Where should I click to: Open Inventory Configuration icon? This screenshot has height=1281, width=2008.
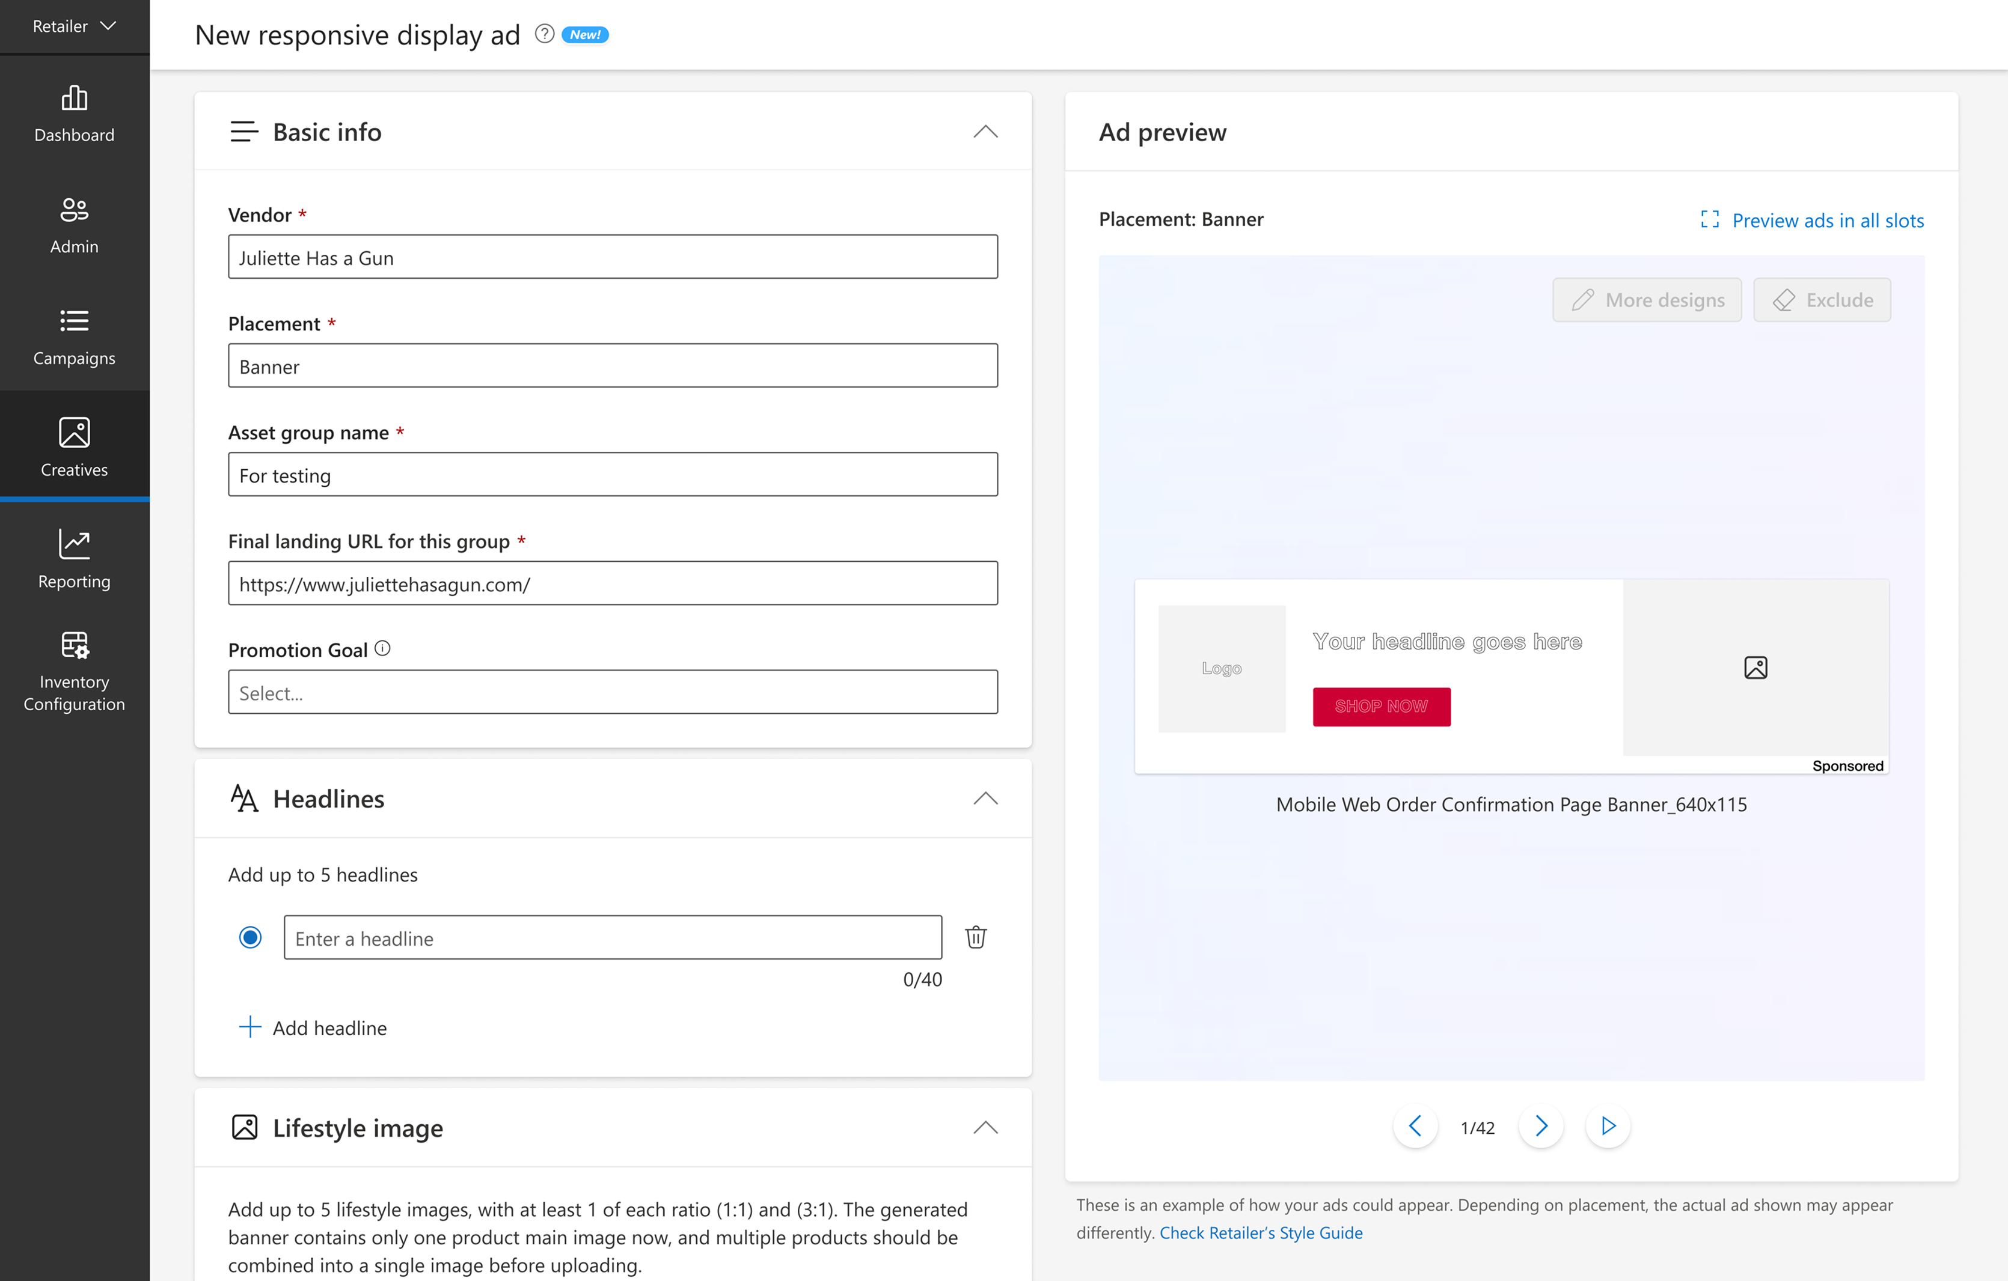point(74,645)
